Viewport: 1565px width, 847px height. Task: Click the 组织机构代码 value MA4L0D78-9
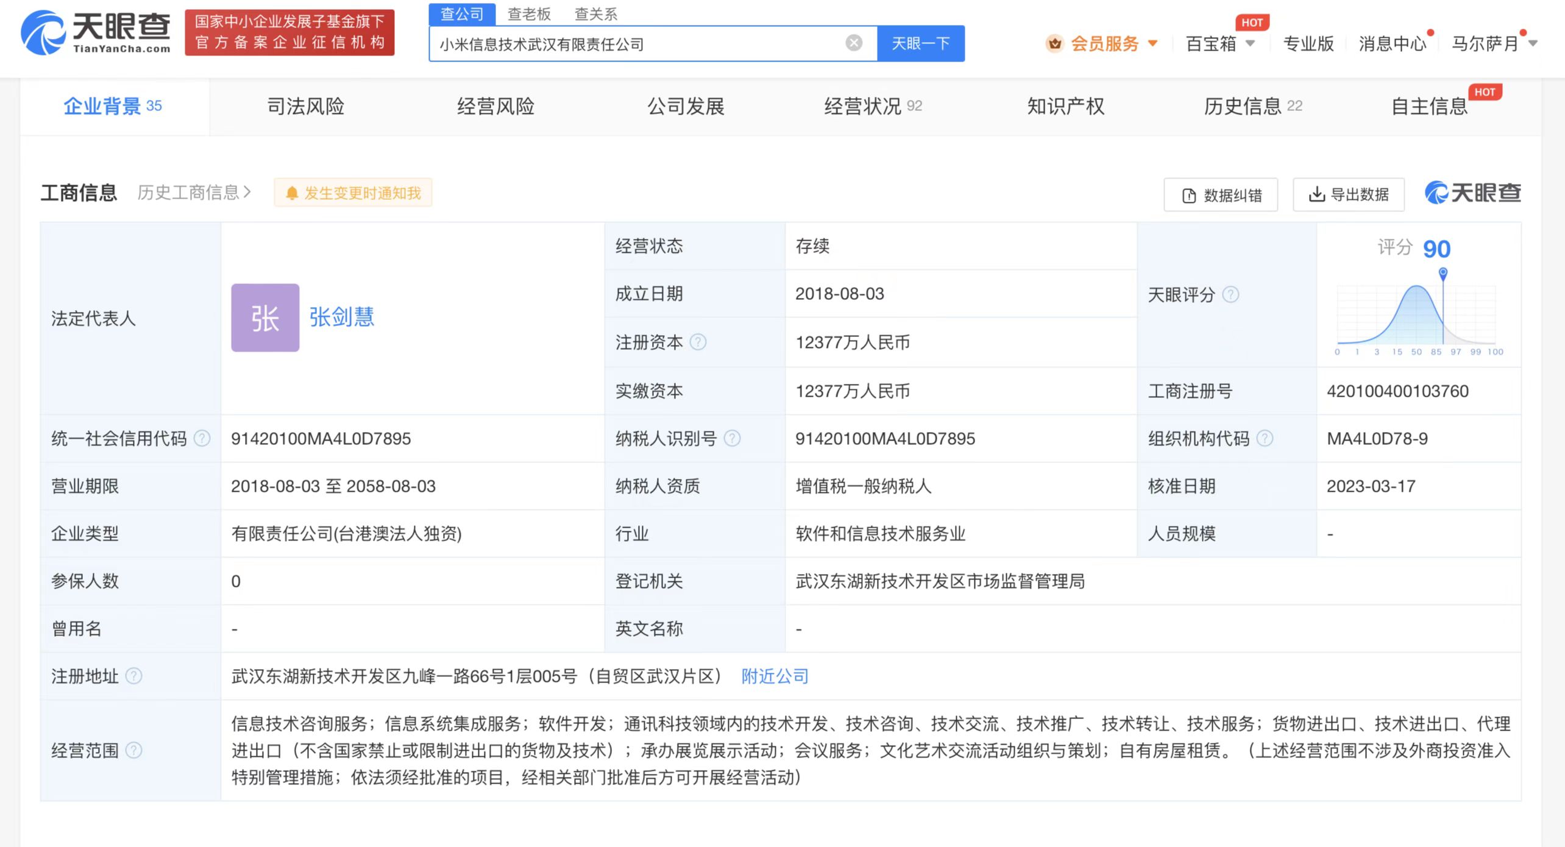[1377, 438]
